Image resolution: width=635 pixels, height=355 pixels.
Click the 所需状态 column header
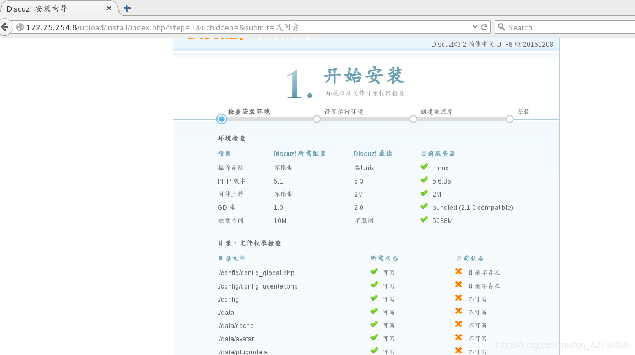point(384,258)
